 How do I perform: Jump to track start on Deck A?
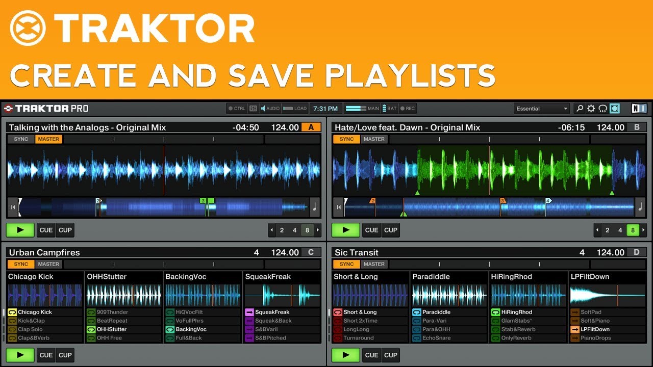pyautogui.click(x=12, y=207)
